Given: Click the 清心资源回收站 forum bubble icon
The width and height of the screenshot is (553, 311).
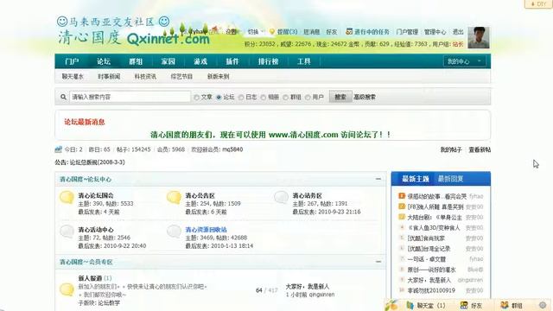Looking at the screenshot, I should pos(174,232).
